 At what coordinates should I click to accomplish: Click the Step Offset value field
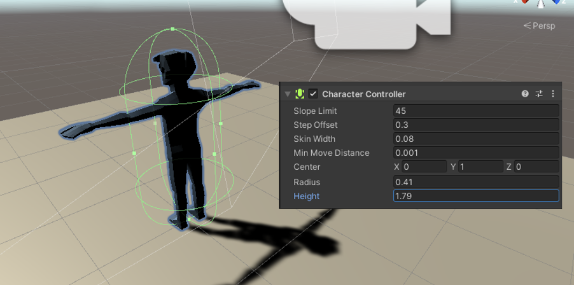476,125
